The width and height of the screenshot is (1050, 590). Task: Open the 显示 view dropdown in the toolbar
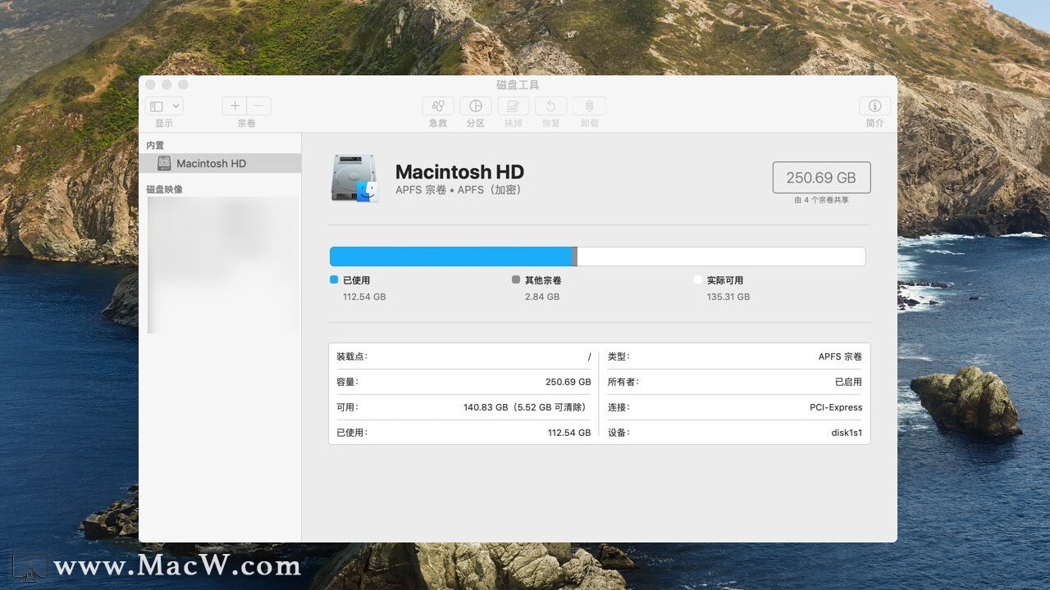[x=164, y=106]
